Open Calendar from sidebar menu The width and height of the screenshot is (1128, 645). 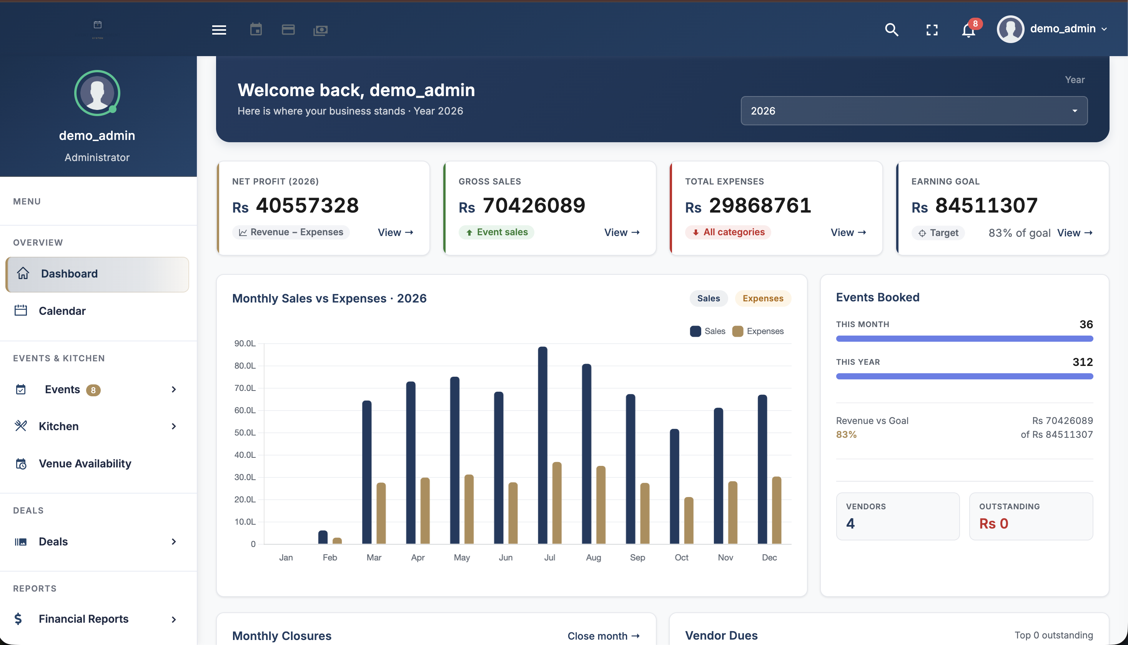97,311
